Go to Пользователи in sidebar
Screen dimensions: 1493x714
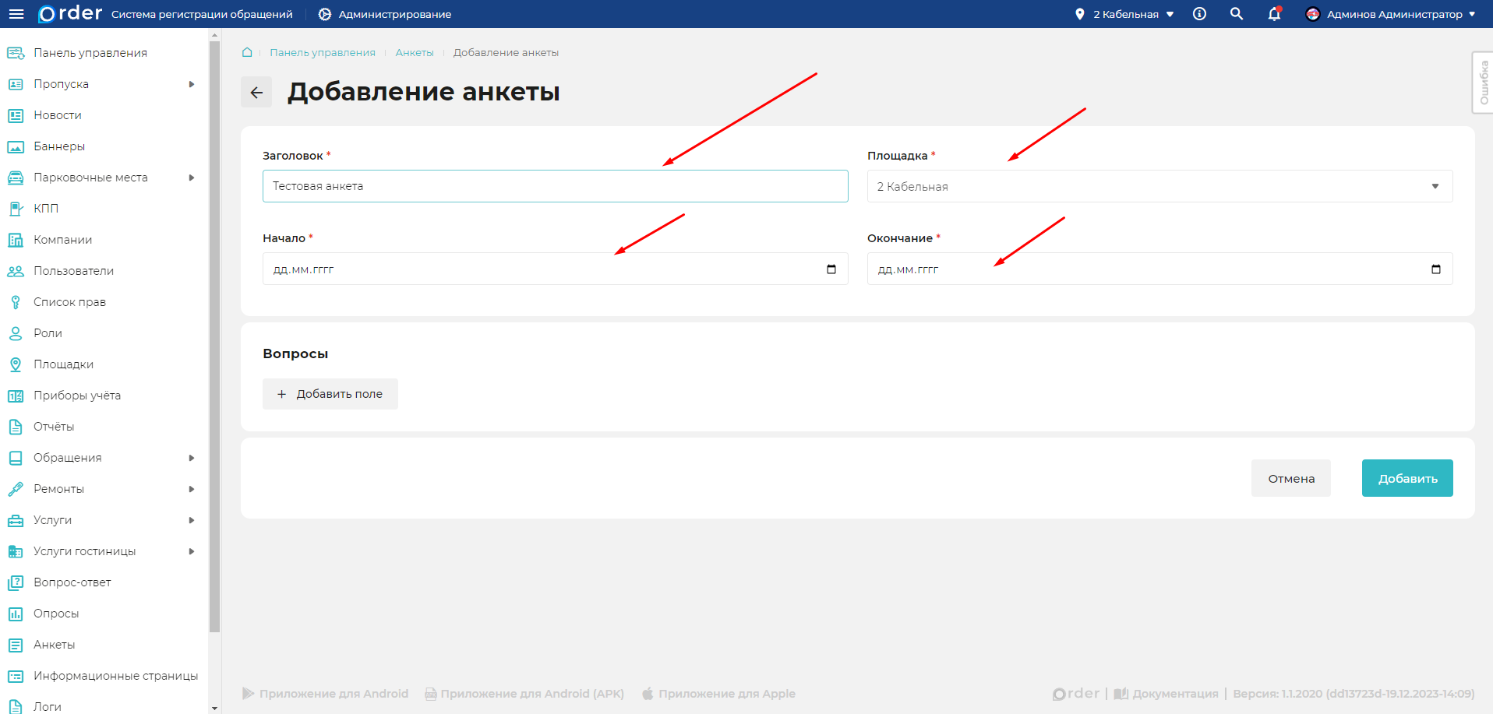pos(73,271)
